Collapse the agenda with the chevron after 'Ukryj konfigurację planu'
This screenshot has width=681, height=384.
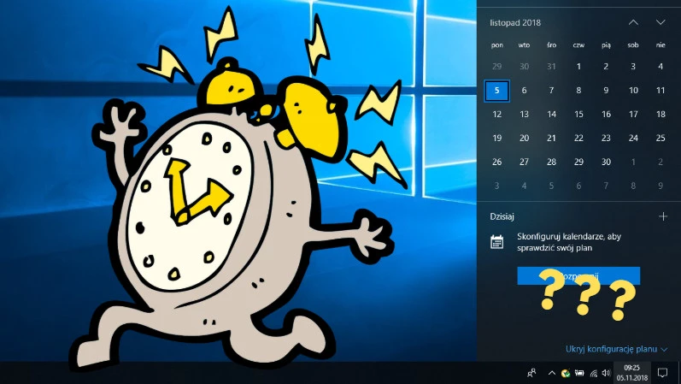point(664,349)
